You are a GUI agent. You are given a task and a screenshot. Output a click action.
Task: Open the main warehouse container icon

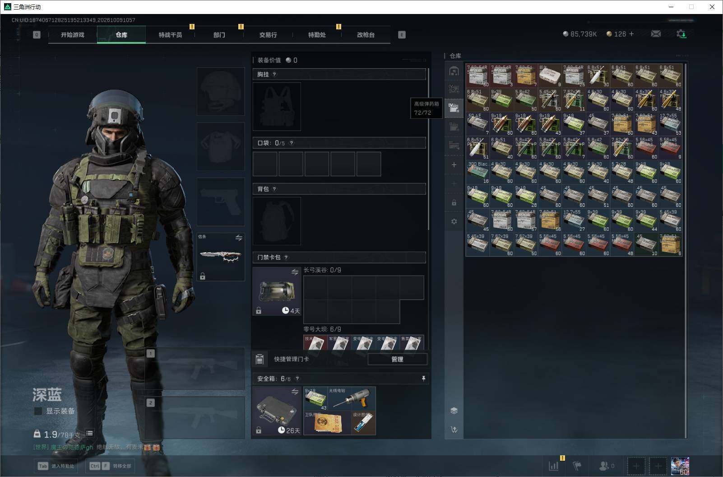454,71
